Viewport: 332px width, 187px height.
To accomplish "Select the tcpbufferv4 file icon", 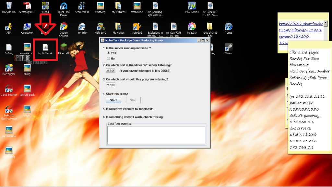I will tap(45, 48).
